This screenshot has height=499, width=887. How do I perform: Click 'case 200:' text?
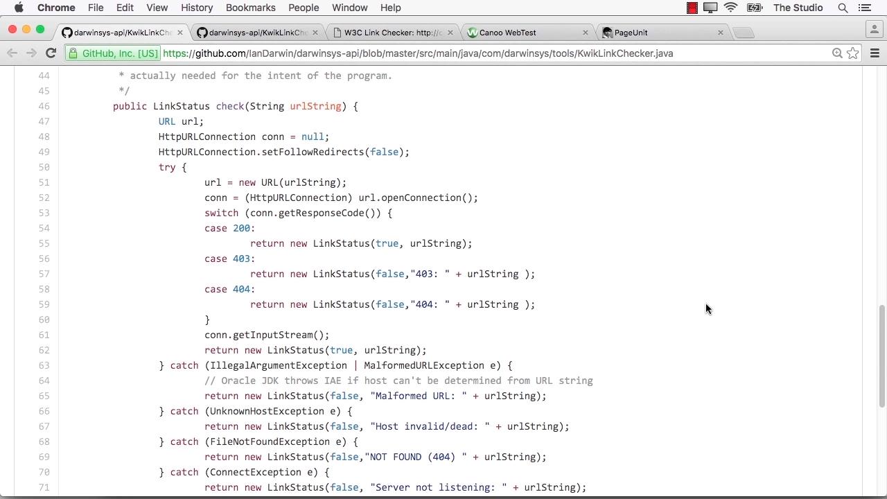point(229,228)
